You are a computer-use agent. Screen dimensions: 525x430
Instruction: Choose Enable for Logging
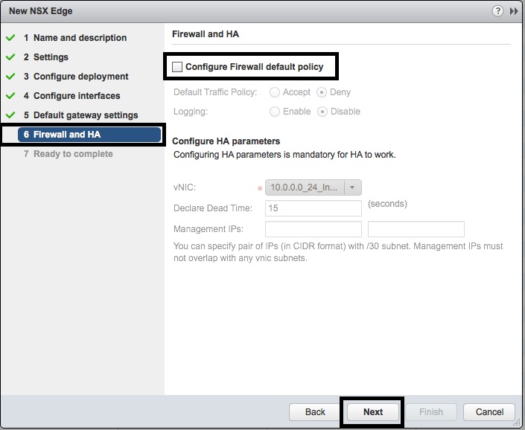[x=275, y=112]
